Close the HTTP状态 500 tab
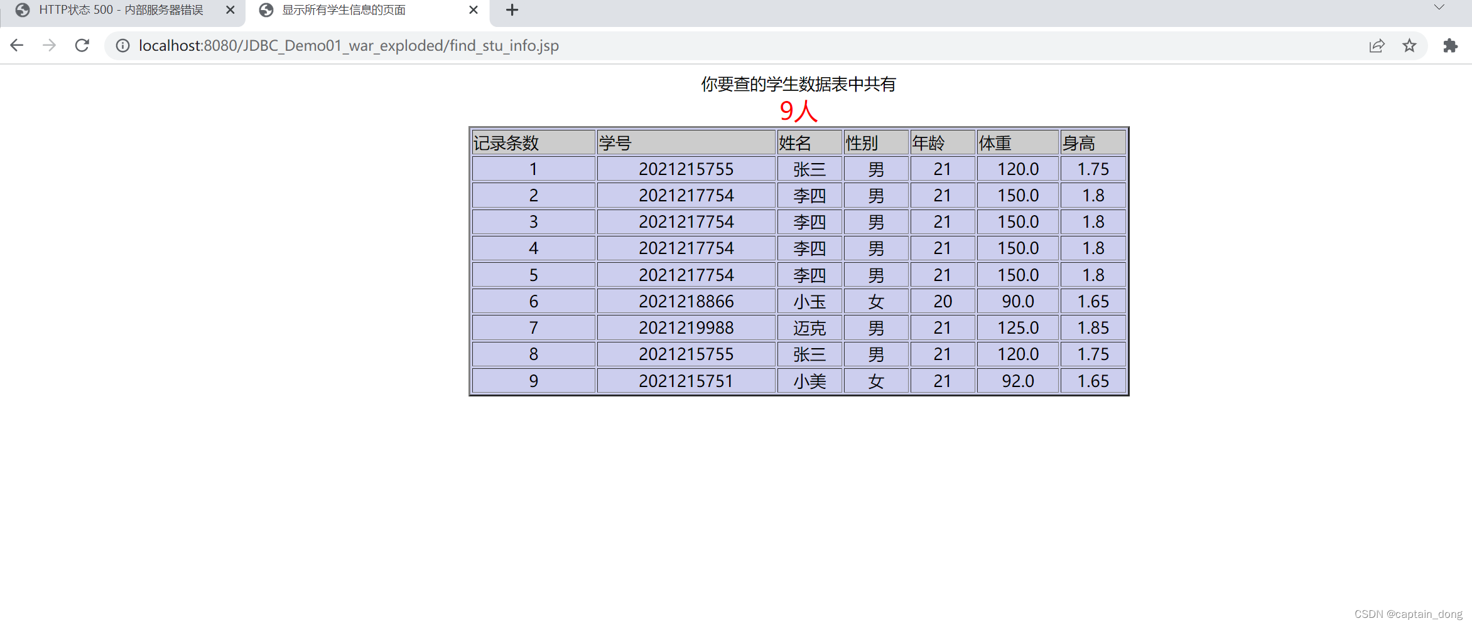This screenshot has width=1472, height=626. 230,10
